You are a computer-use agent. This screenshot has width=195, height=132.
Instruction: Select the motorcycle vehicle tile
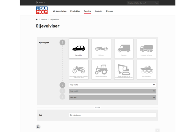(79, 70)
